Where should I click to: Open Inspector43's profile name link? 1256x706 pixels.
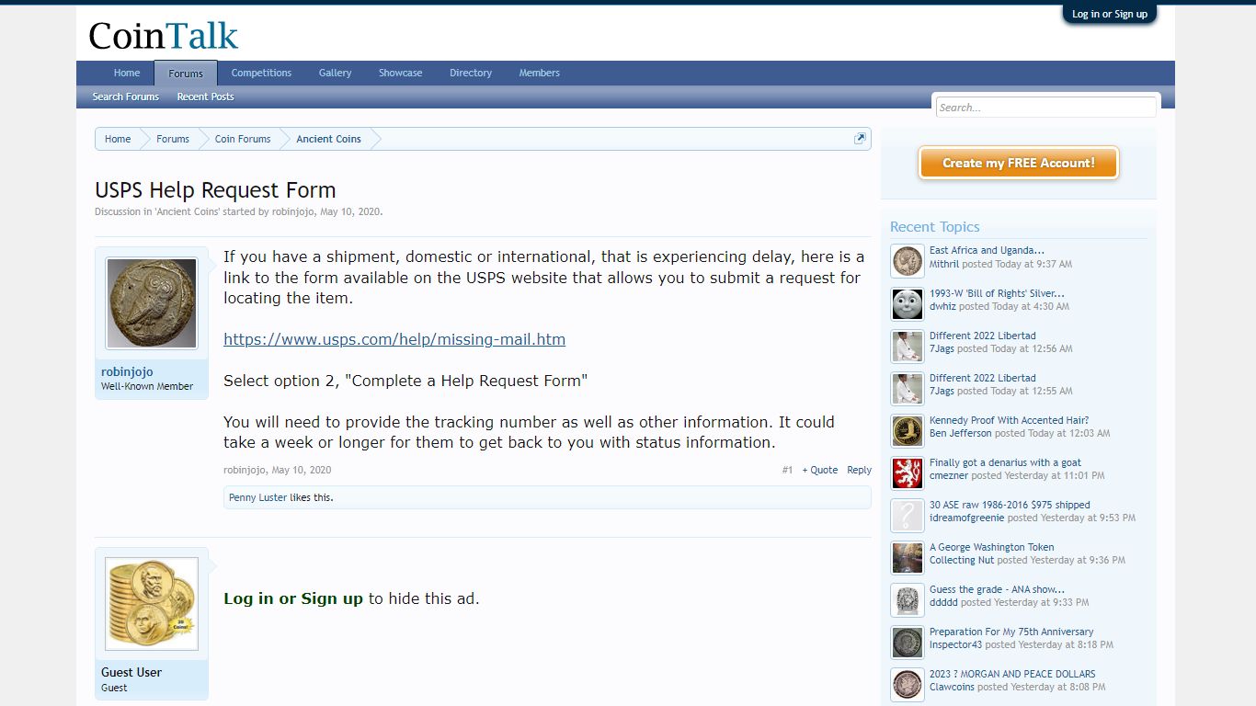(955, 644)
